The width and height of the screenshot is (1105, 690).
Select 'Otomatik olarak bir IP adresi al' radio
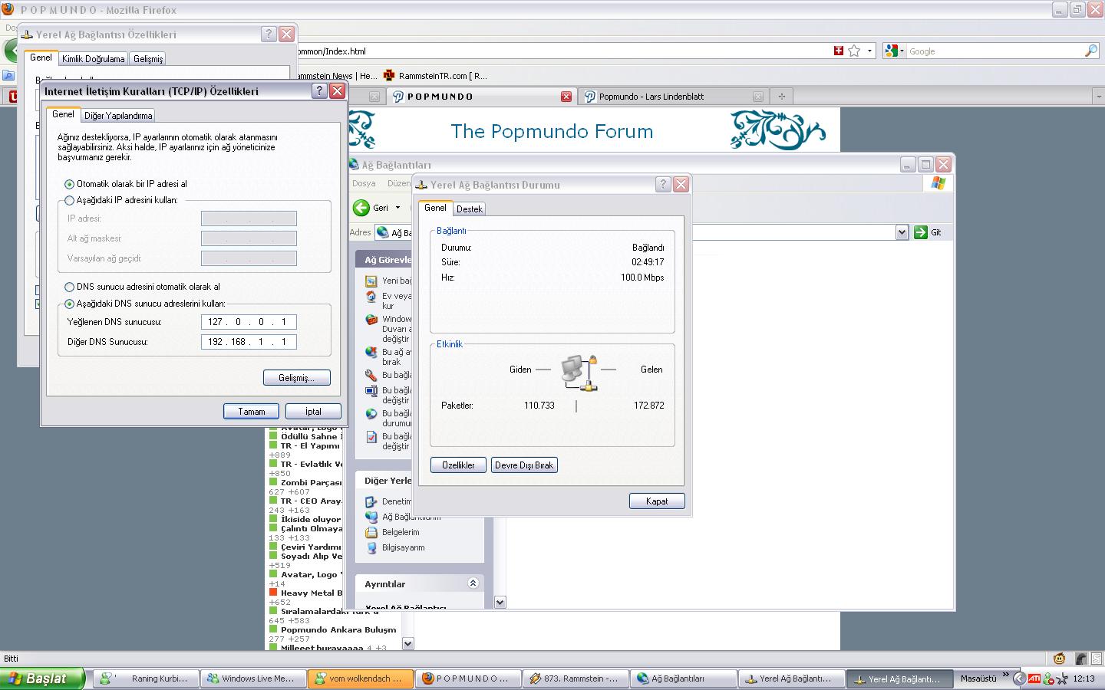pos(70,184)
